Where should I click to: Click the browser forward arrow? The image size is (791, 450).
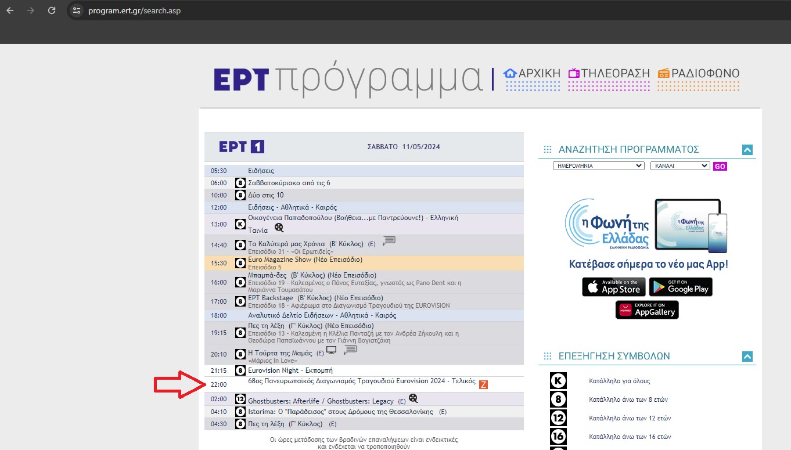click(x=30, y=10)
